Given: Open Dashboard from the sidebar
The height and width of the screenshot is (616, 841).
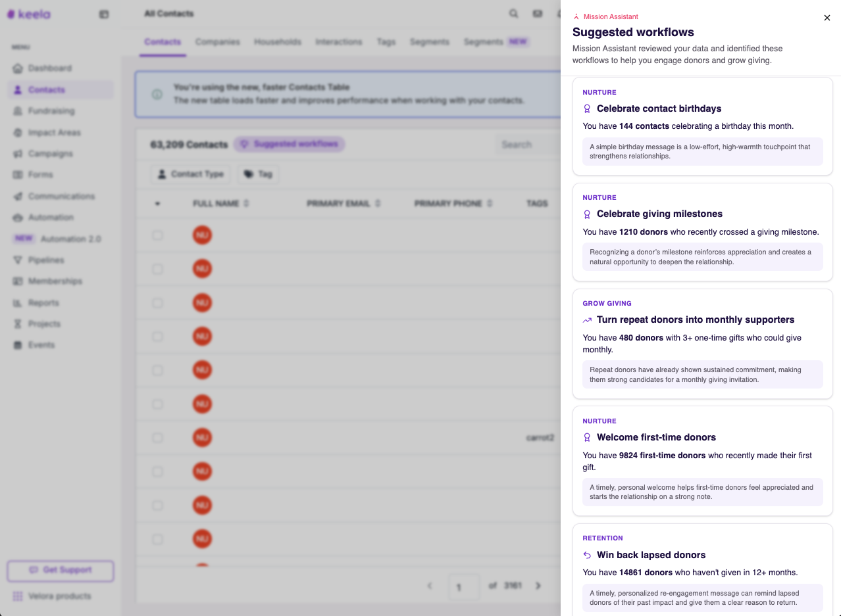Looking at the screenshot, I should pos(61,68).
